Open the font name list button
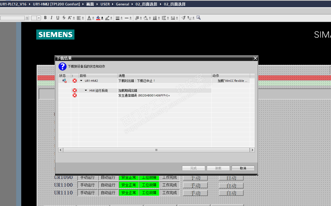The width and height of the screenshot is (331, 206). point(27,18)
